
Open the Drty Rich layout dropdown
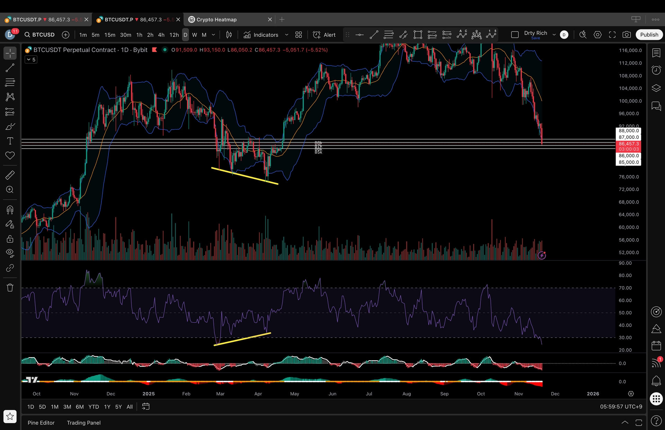tap(554, 35)
